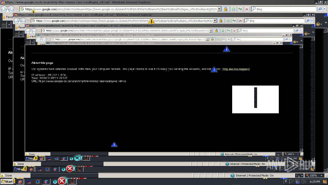Click second nested 'Internet | Protected Mode: On'
Image resolution: width=328 pixels, height=185 pixels.
click(x=245, y=164)
